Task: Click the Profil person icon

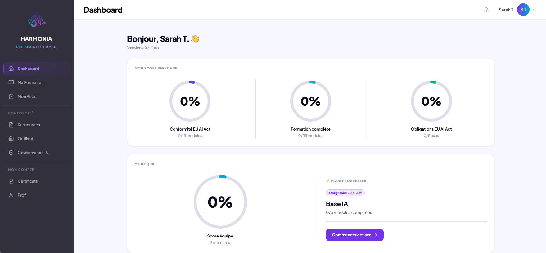Action: click(x=11, y=195)
